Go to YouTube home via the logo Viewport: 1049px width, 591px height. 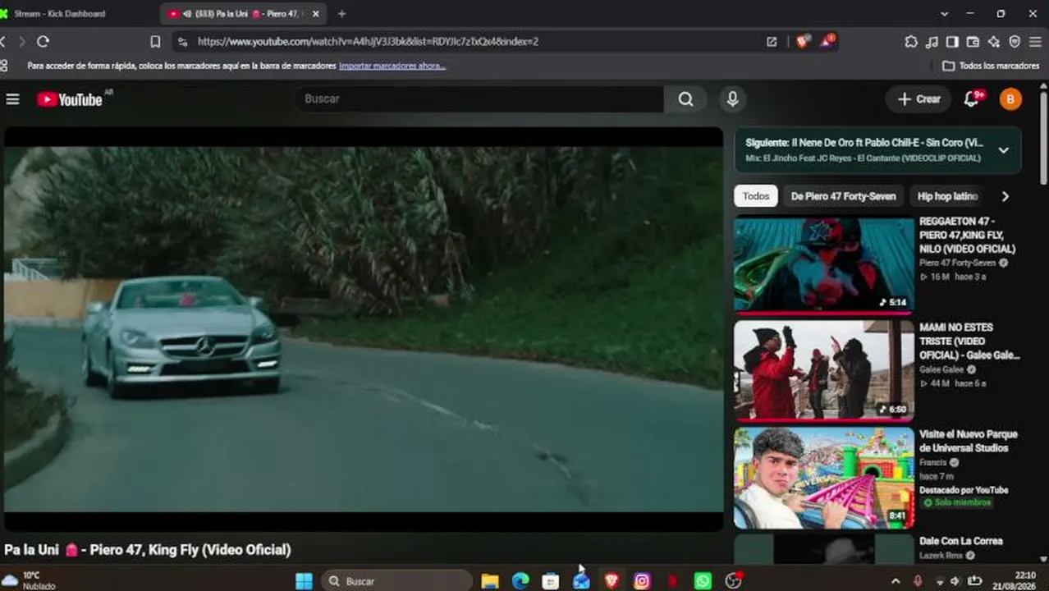[69, 99]
